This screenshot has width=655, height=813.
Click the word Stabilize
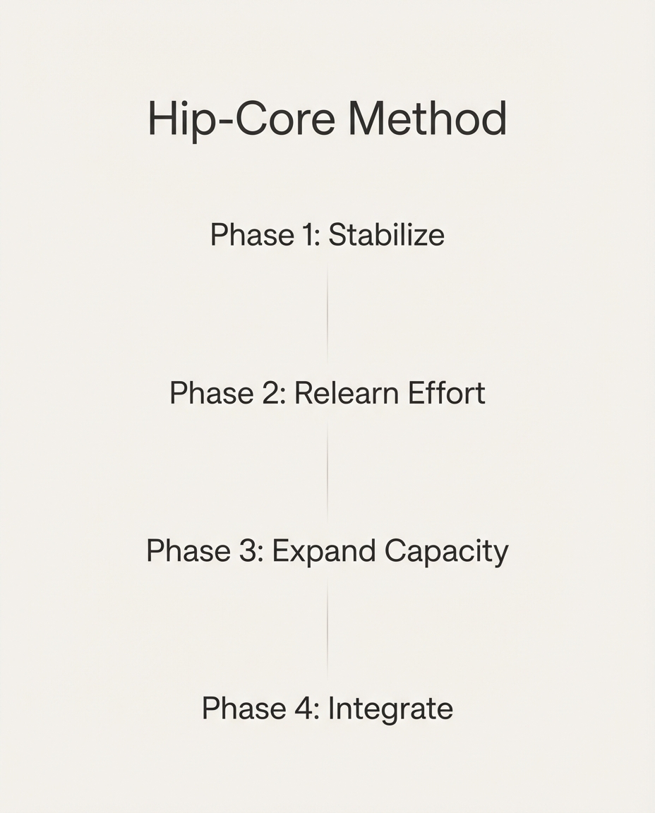pyautogui.click(x=386, y=235)
